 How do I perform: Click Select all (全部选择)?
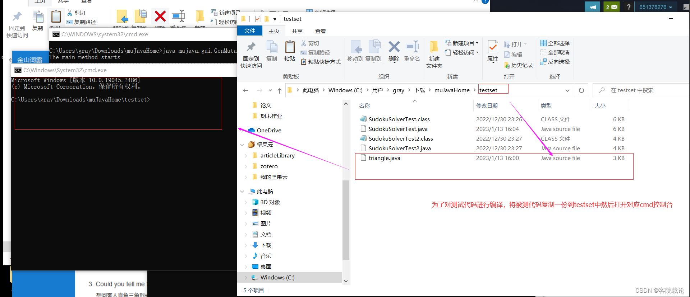point(555,43)
